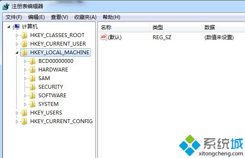The image size is (245, 158).
Task: Click BCD00000000 folder icon
Action: point(32,61)
